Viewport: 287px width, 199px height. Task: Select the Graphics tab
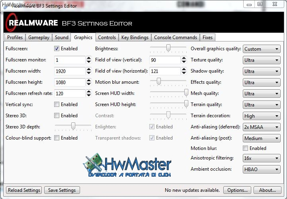click(83, 37)
